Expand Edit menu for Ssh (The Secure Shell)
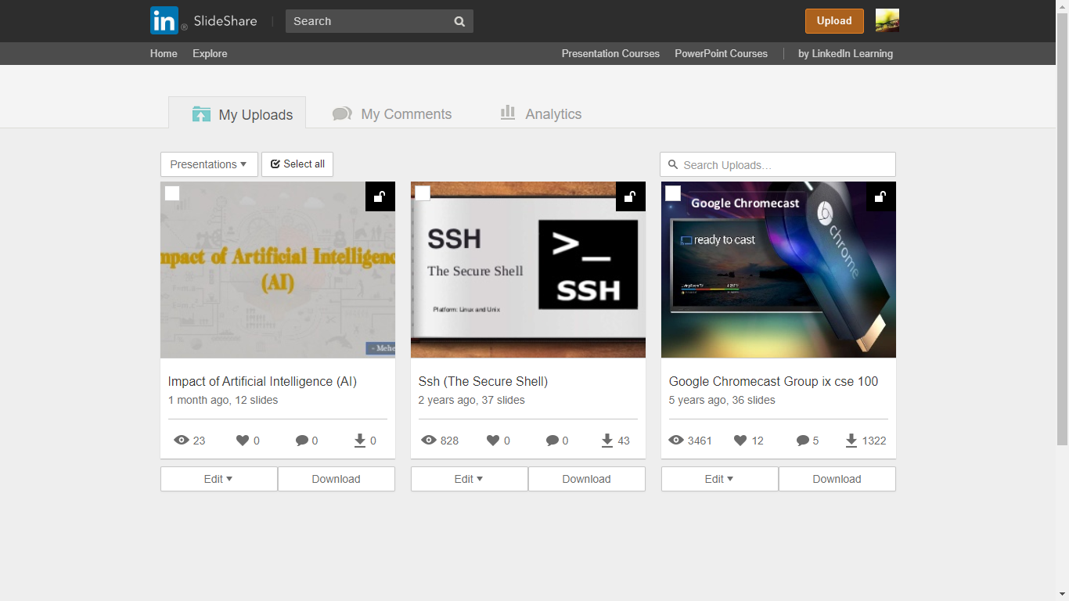 coord(470,479)
